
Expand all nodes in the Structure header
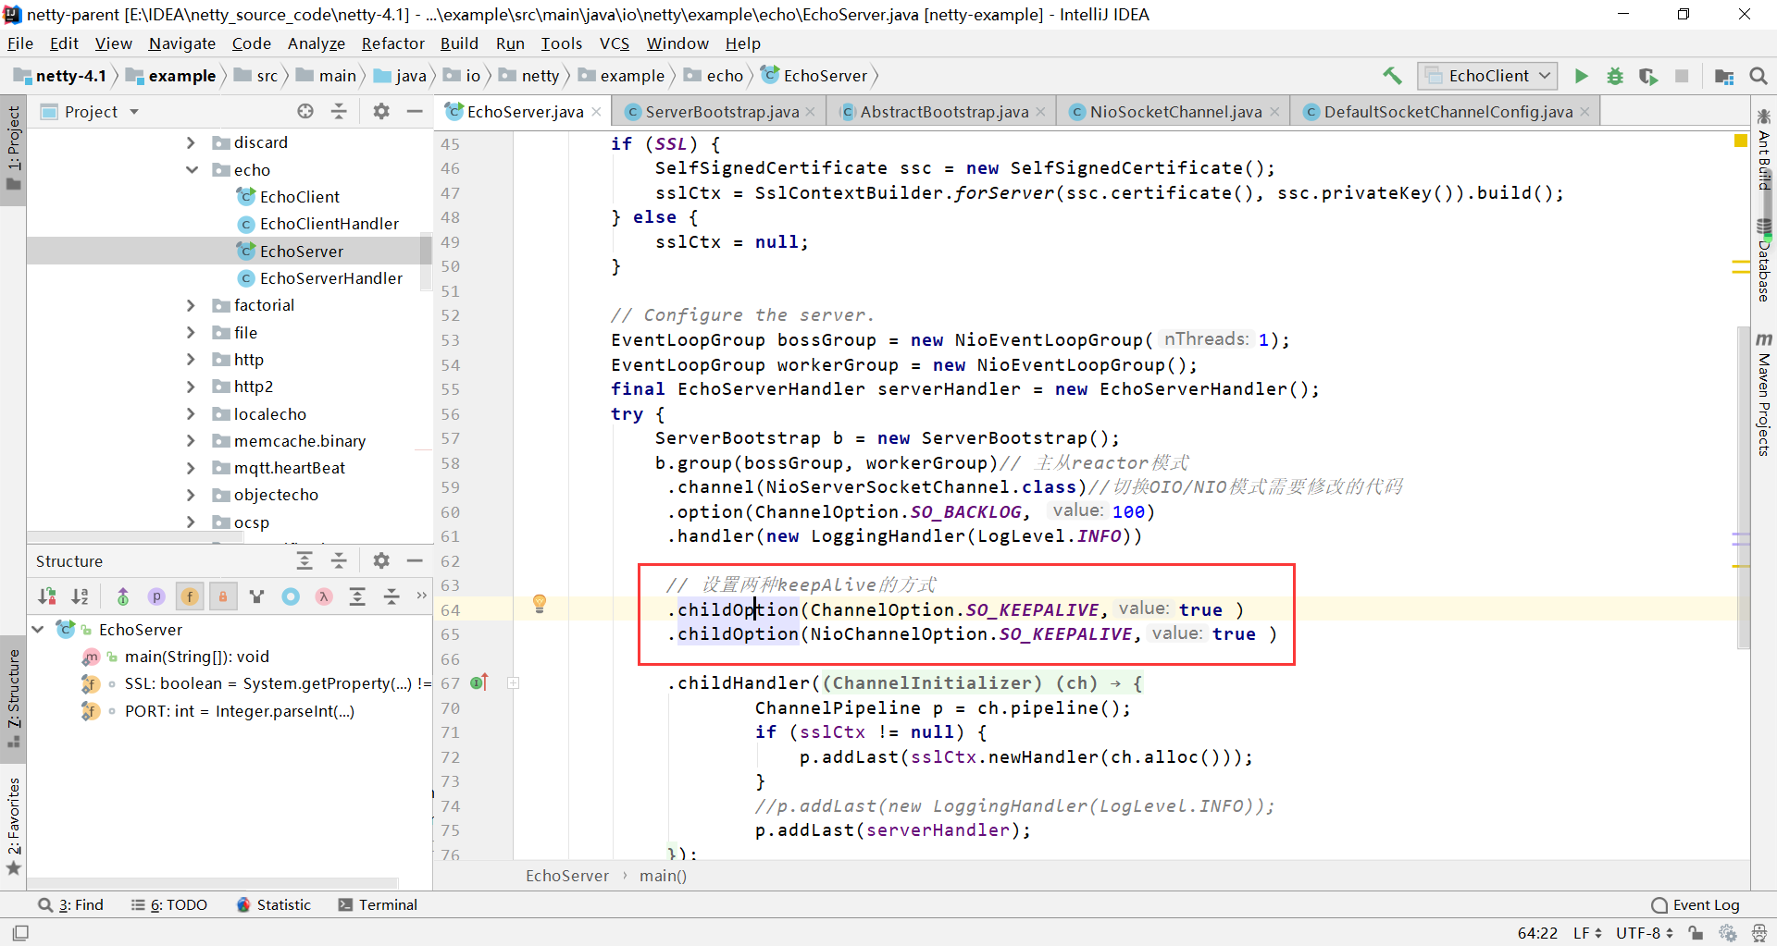pyautogui.click(x=304, y=560)
